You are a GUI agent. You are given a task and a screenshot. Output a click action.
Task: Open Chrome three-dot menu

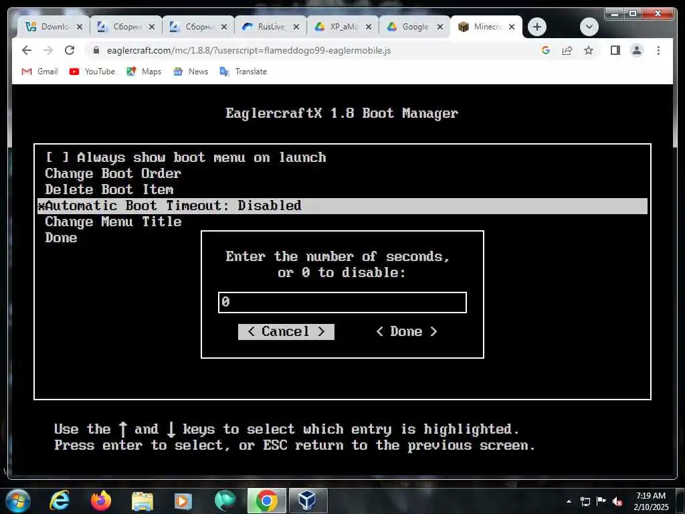658,50
